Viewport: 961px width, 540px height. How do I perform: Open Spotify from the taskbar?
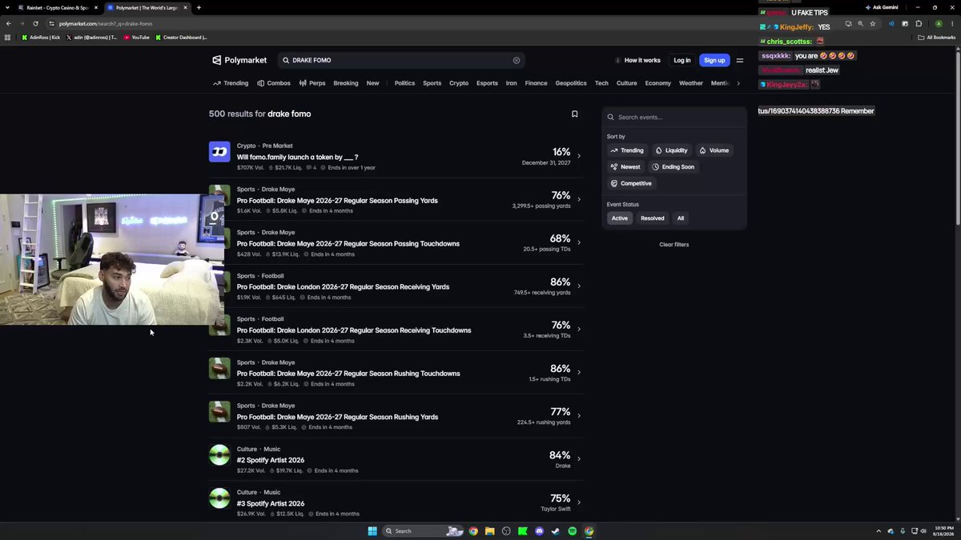pos(572,531)
